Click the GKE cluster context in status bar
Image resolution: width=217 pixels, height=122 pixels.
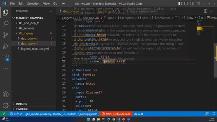[x=61, y=114]
